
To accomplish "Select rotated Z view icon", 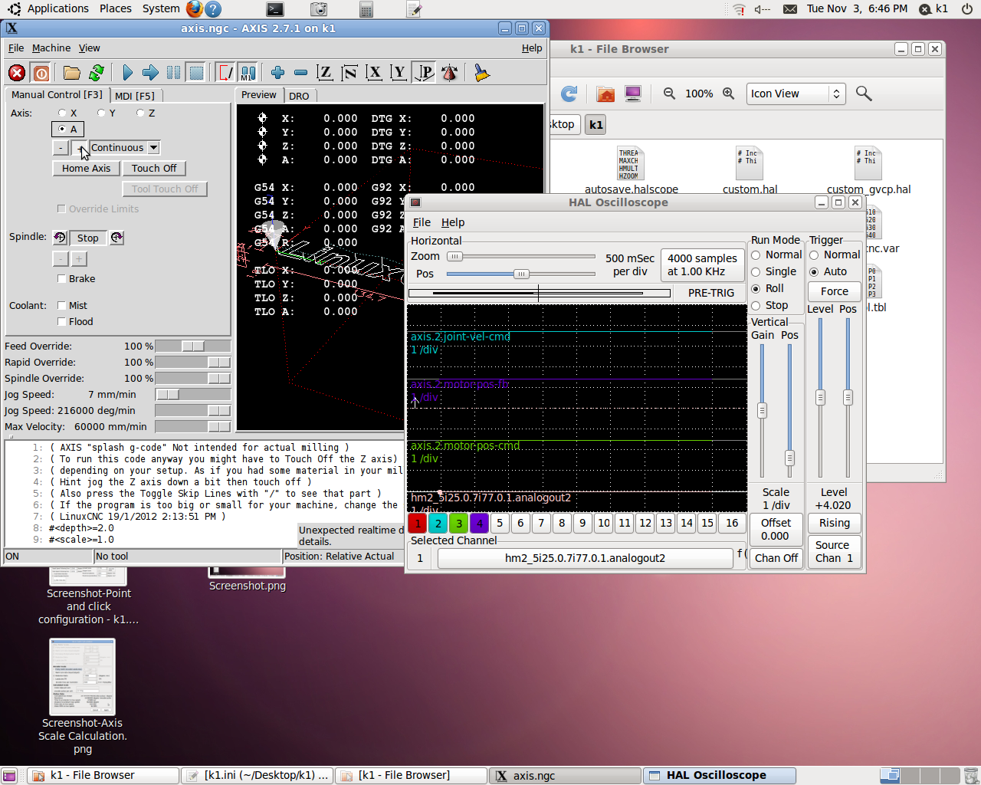I will click(349, 73).
